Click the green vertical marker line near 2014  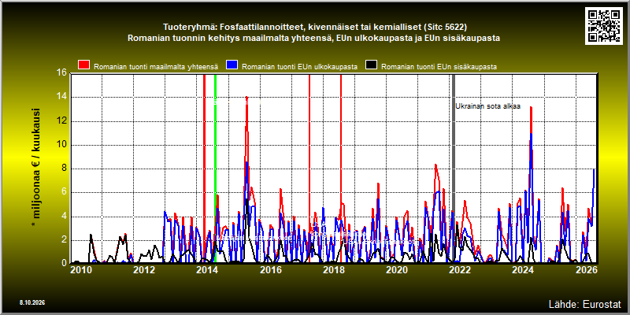(x=215, y=169)
